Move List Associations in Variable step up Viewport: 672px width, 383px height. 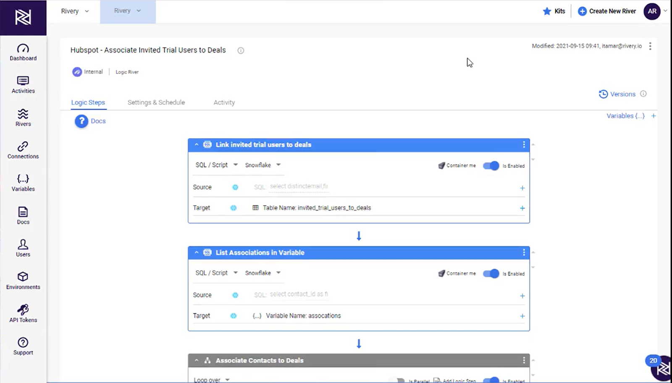[x=533, y=252]
